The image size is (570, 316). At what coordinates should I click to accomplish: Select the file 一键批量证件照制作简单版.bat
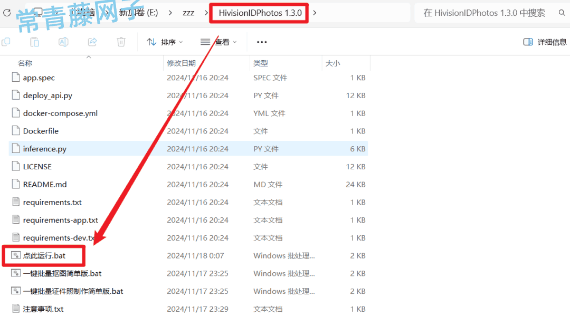coord(73,291)
